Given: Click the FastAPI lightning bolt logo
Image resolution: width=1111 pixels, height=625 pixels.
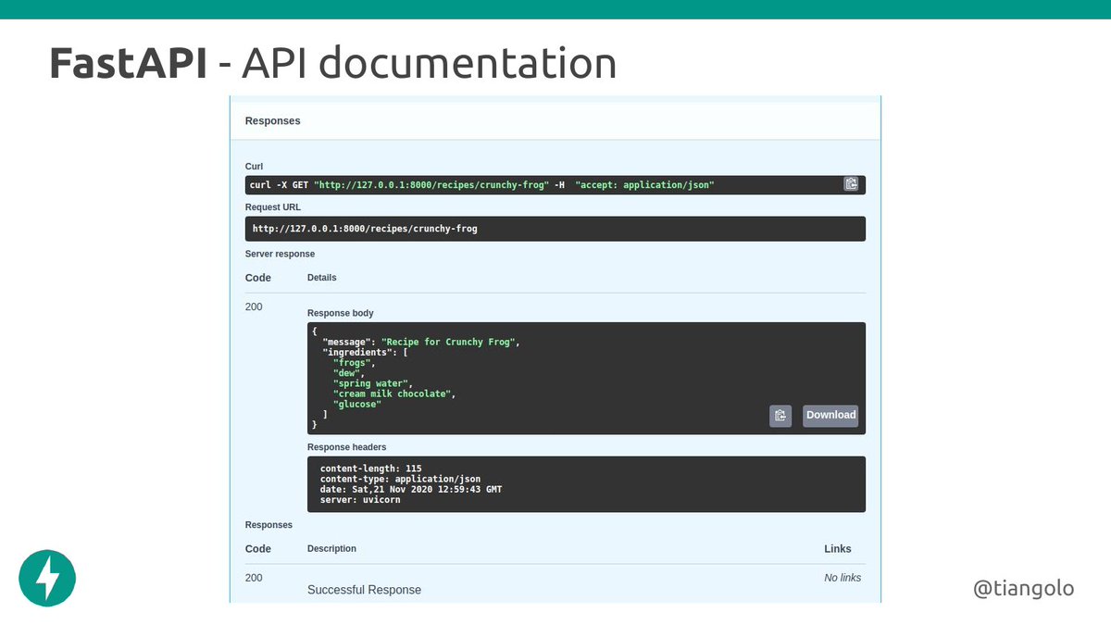Looking at the screenshot, I should click(47, 579).
